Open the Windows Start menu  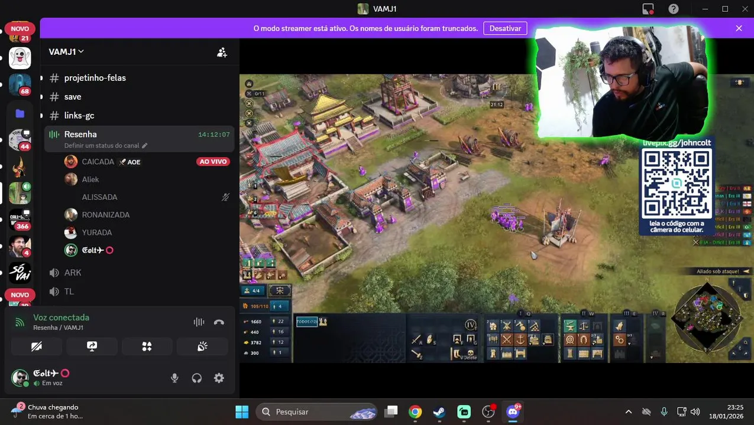pyautogui.click(x=242, y=412)
